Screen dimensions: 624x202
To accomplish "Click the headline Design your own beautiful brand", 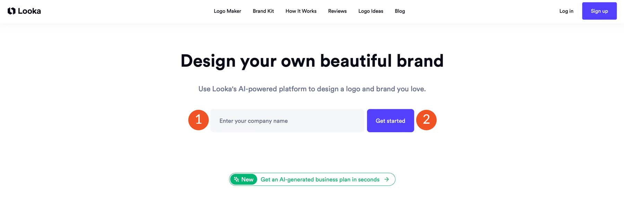I will point(312,61).
